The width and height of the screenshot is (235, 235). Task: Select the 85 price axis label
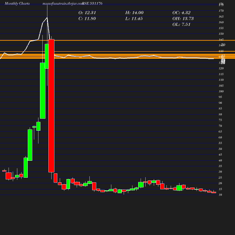pos(220,109)
